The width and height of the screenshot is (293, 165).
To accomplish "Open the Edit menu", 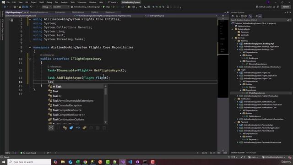I will (x=14, y=2).
